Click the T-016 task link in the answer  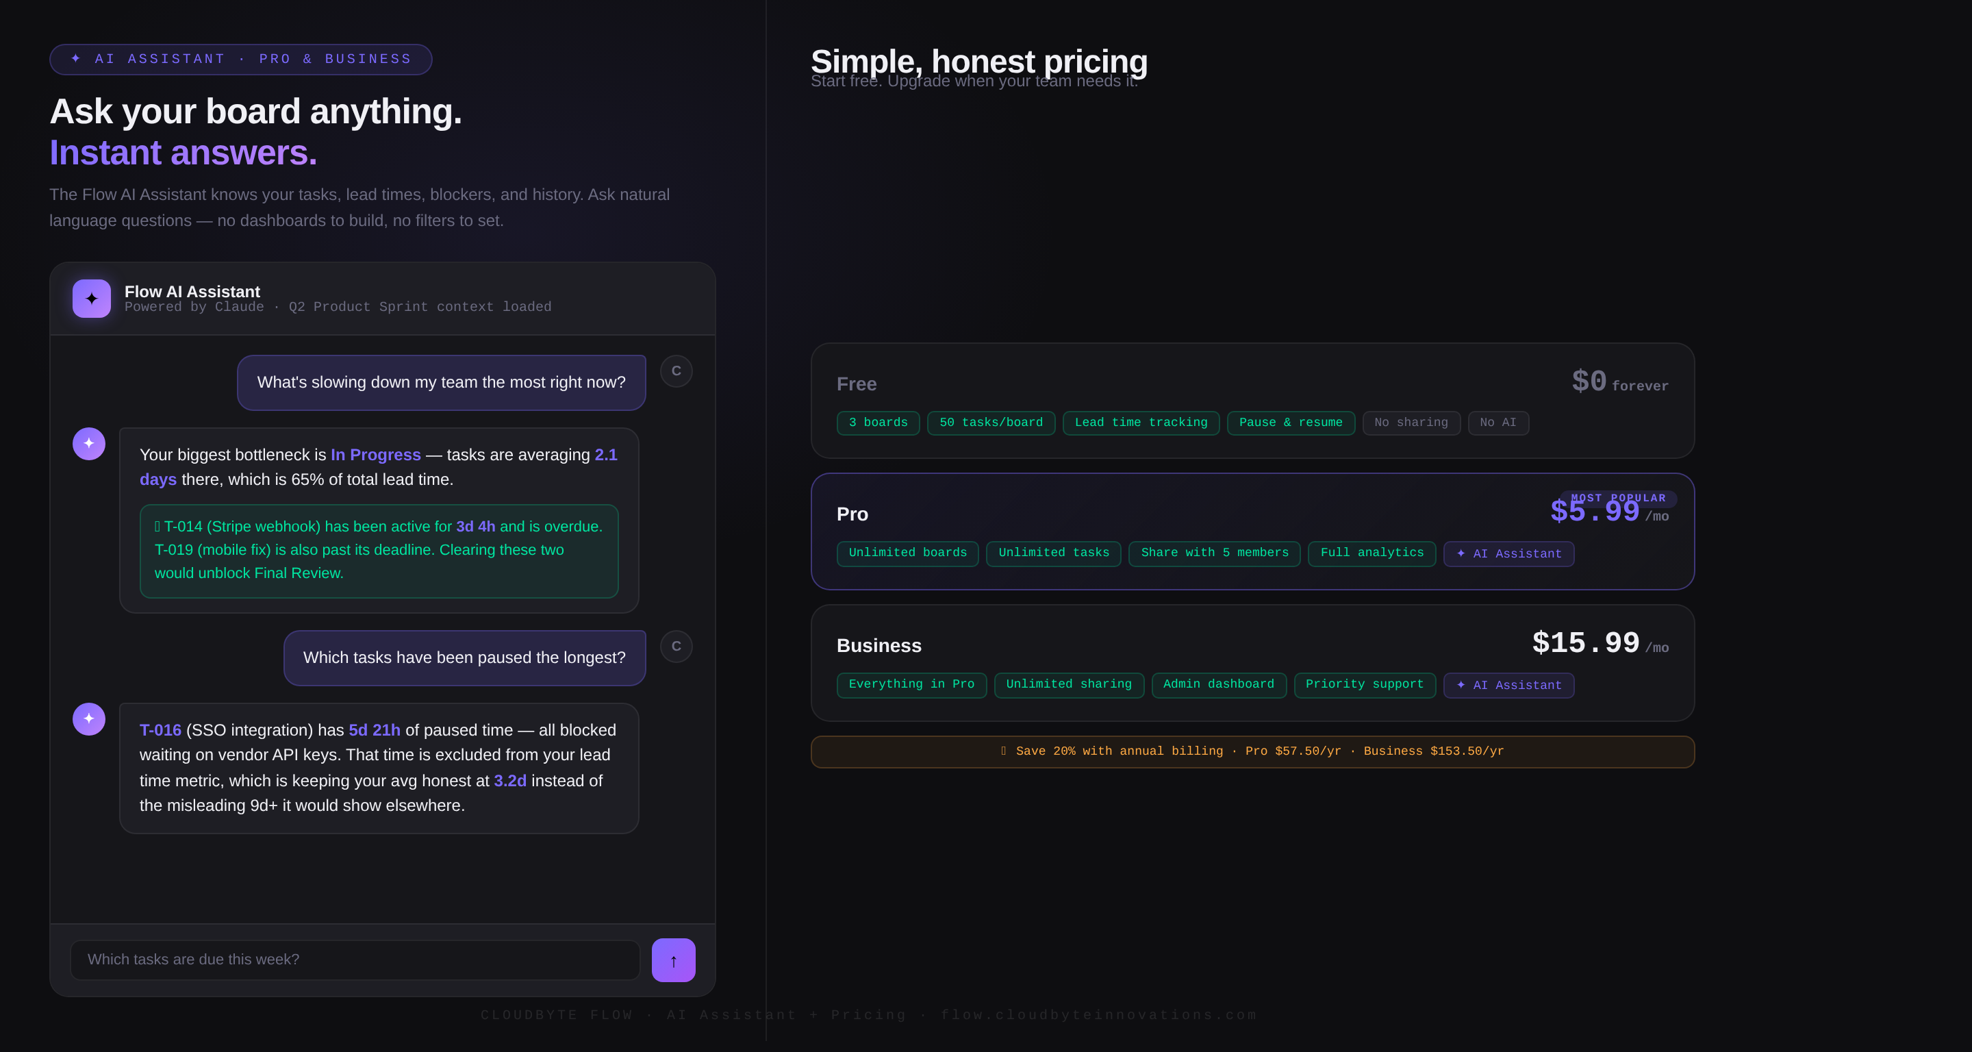point(160,729)
